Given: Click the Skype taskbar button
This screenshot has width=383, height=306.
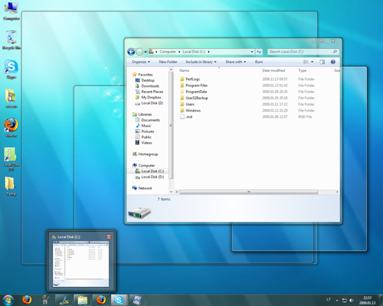Looking at the screenshot, I should 119,300.
